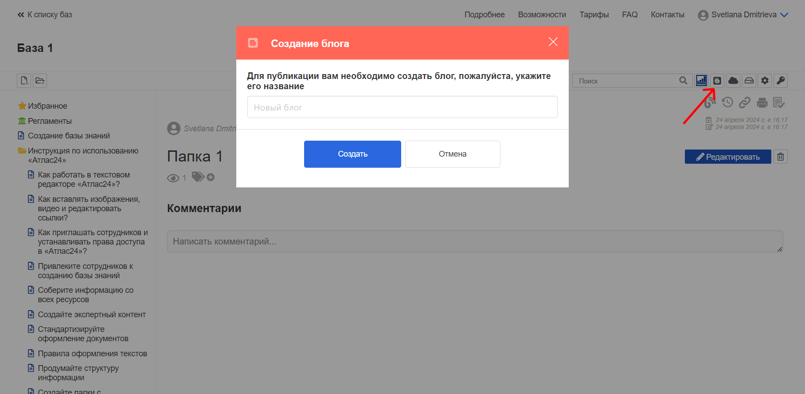This screenshot has height=394, width=805.
Task: Open the blog publishing icon in toolbar
Action: (x=717, y=81)
